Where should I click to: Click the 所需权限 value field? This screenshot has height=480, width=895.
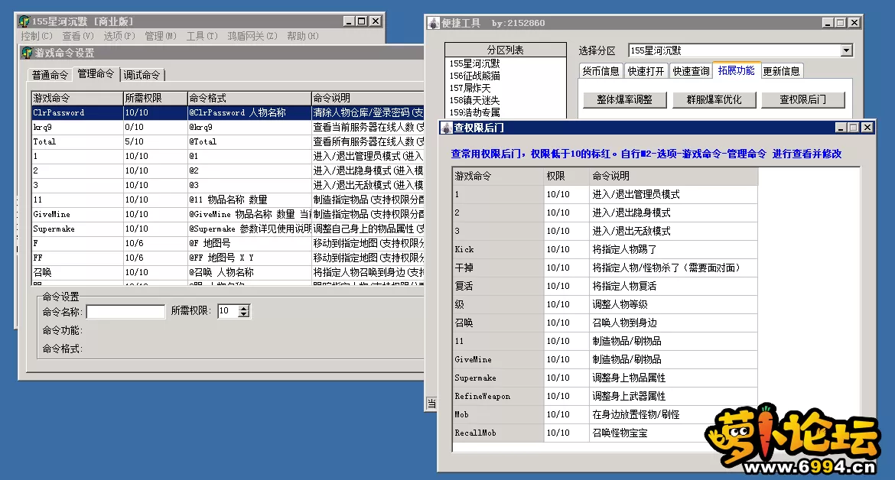[228, 311]
